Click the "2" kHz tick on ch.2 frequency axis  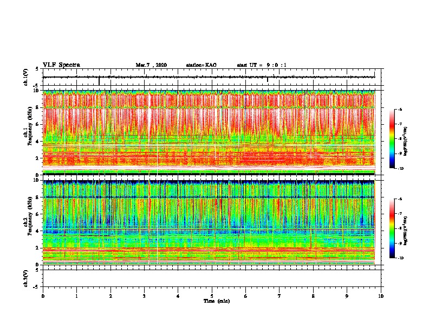[x=38, y=248]
